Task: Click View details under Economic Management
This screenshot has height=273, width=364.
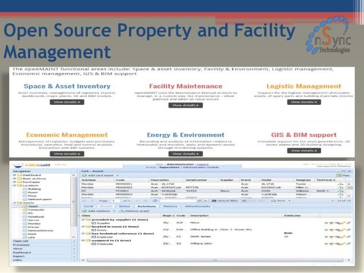Action: pos(67,154)
